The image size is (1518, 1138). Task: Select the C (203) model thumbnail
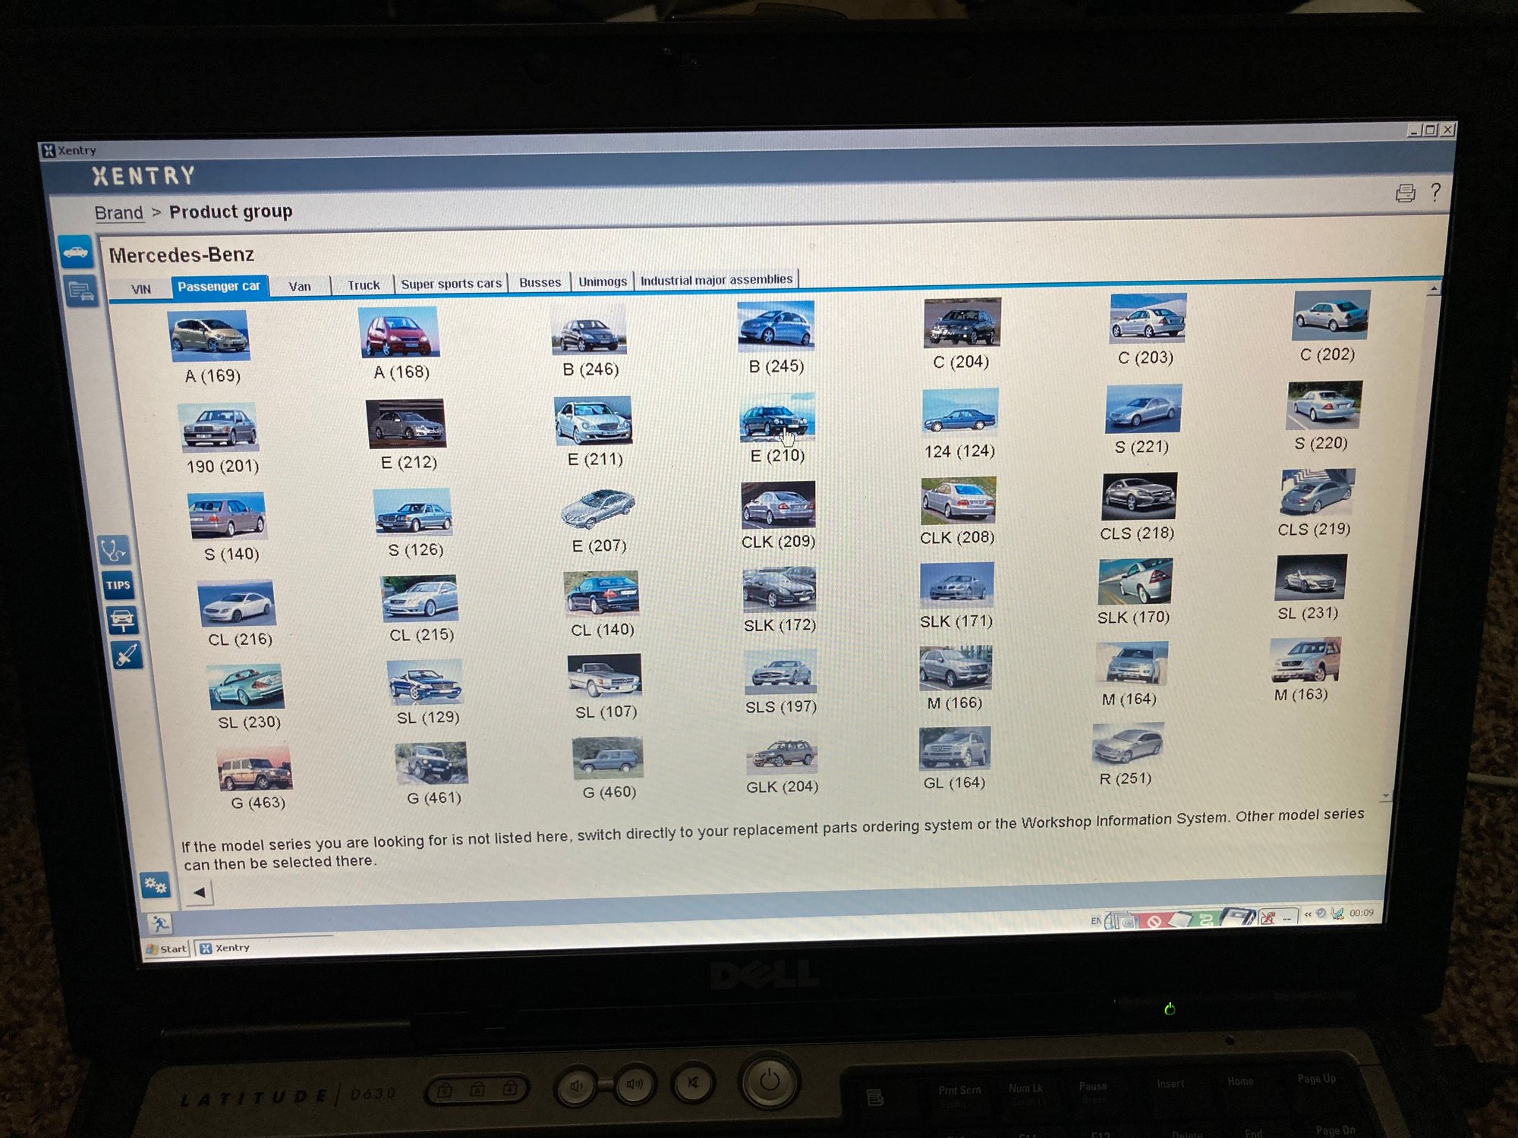(1148, 318)
